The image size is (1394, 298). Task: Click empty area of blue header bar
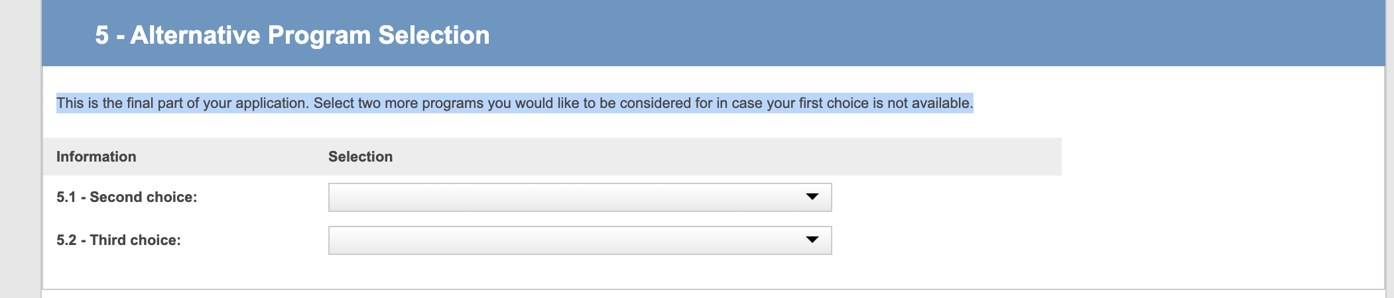(x=928, y=33)
